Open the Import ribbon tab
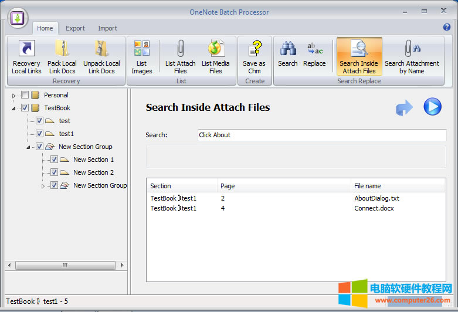458x312 pixels. tap(107, 28)
